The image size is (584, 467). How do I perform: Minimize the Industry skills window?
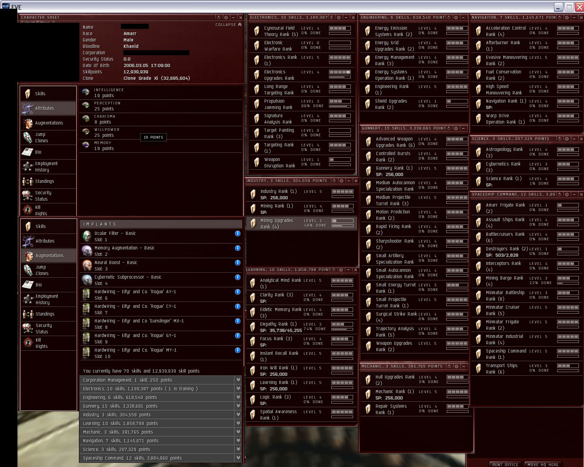(x=349, y=181)
